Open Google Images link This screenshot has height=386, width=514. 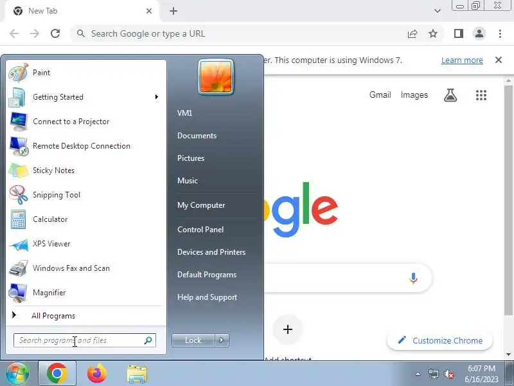414,95
